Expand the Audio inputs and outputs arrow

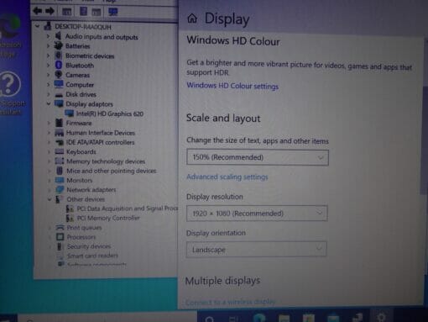point(48,36)
